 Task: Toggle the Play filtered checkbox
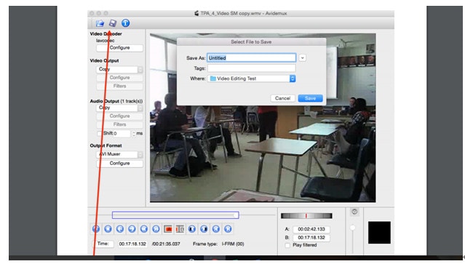click(x=287, y=245)
